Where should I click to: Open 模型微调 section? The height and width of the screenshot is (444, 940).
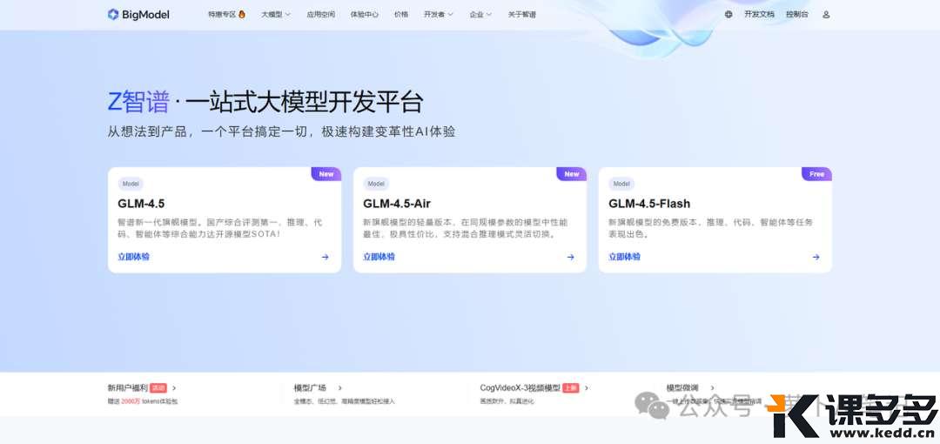pos(682,388)
